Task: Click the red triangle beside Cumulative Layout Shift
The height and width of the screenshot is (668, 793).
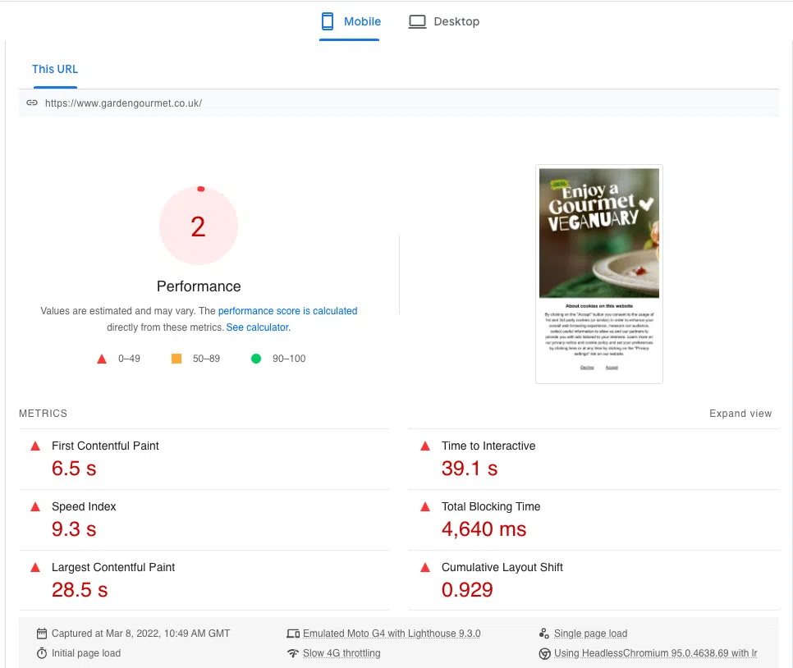Action: (x=425, y=566)
